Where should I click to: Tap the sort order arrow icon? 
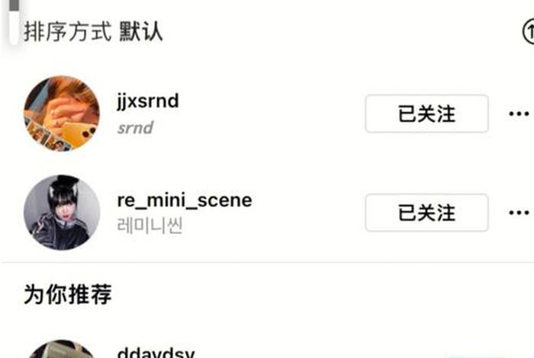point(528,32)
